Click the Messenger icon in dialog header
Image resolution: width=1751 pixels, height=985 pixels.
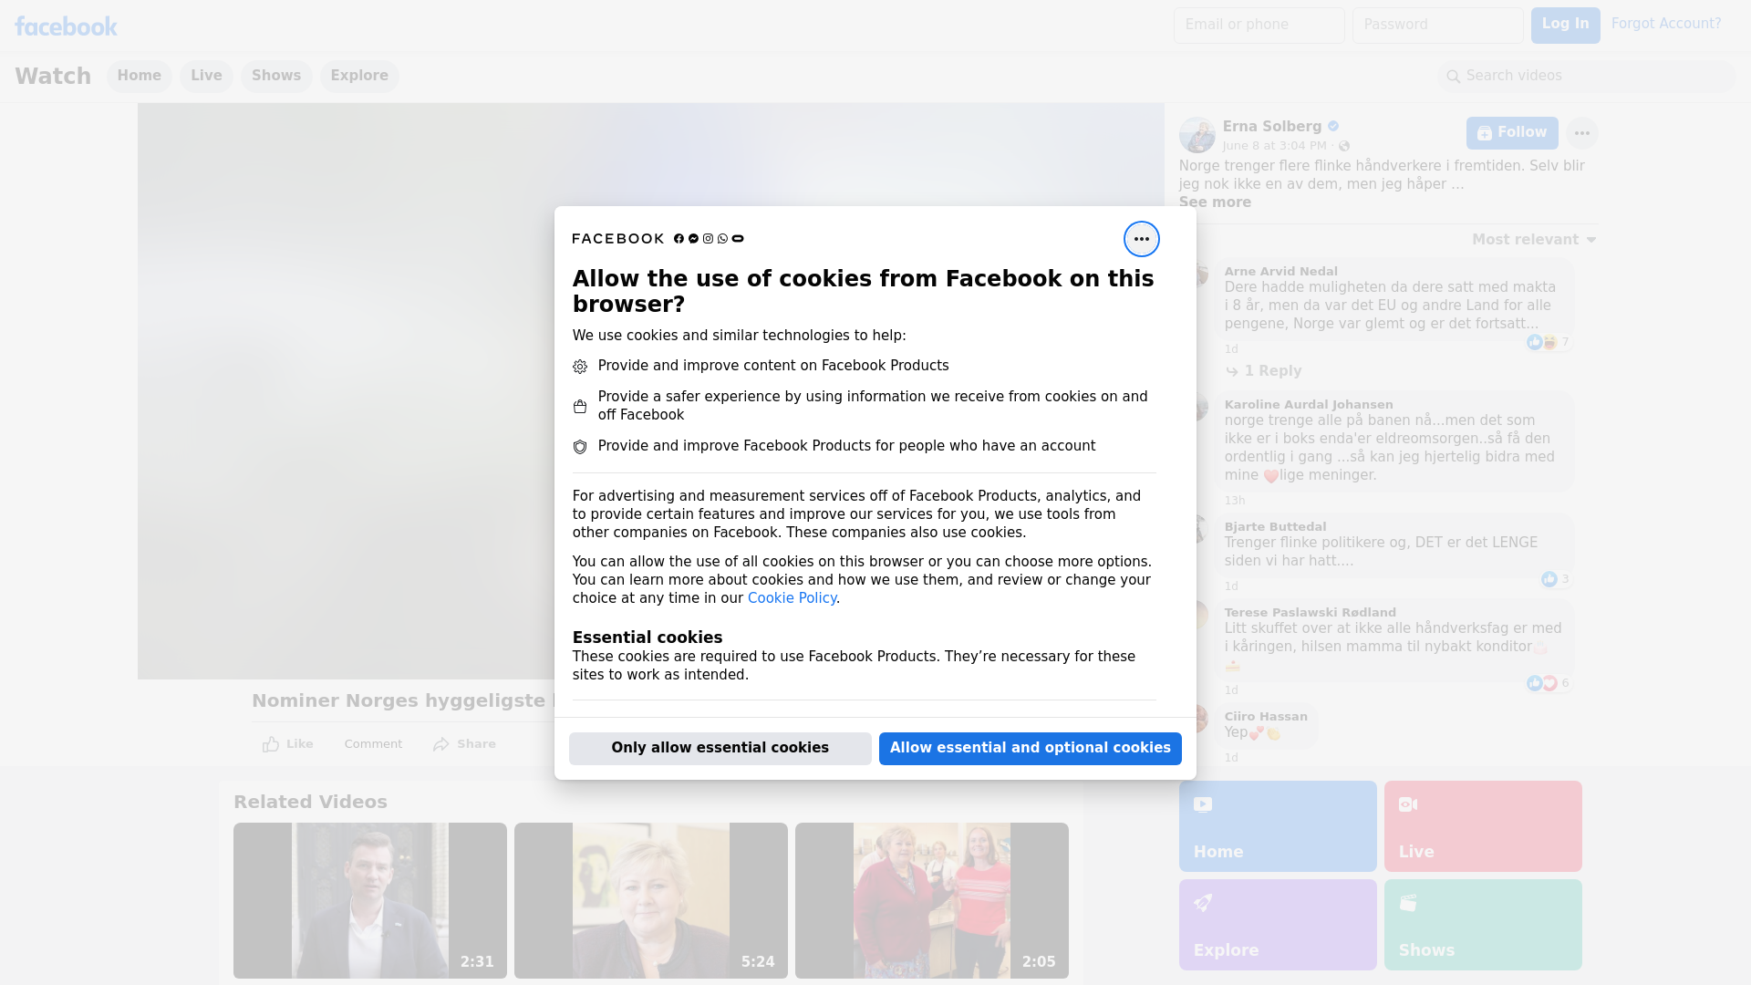point(693,239)
